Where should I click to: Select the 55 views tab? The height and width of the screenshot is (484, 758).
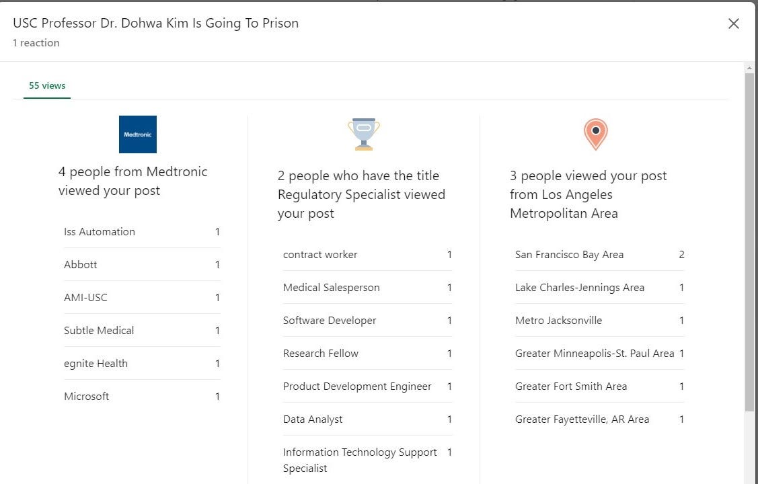point(47,86)
